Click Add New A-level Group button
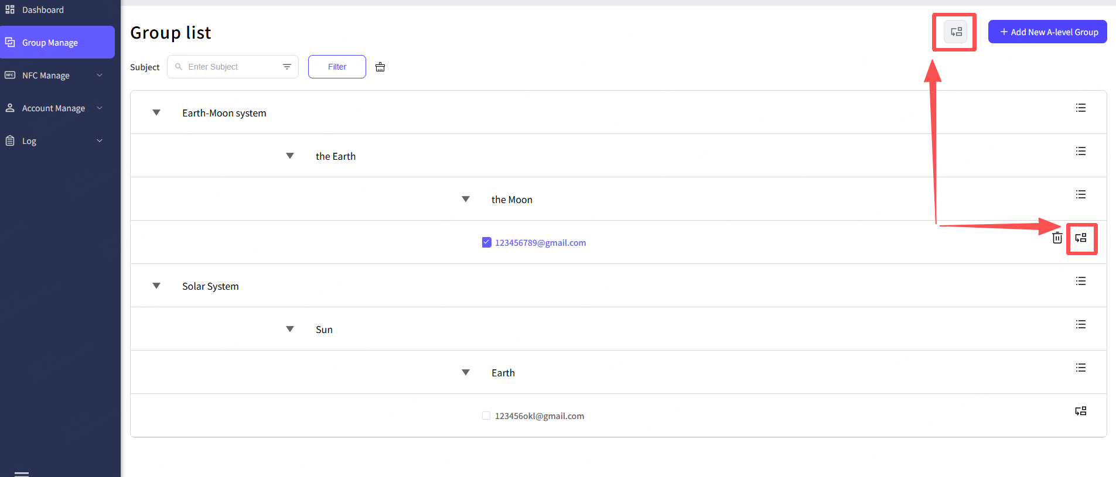This screenshot has height=477, width=1116. click(x=1047, y=32)
